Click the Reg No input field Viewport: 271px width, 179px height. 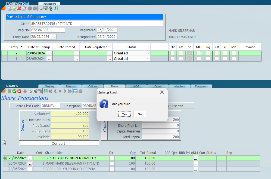pos(48,30)
